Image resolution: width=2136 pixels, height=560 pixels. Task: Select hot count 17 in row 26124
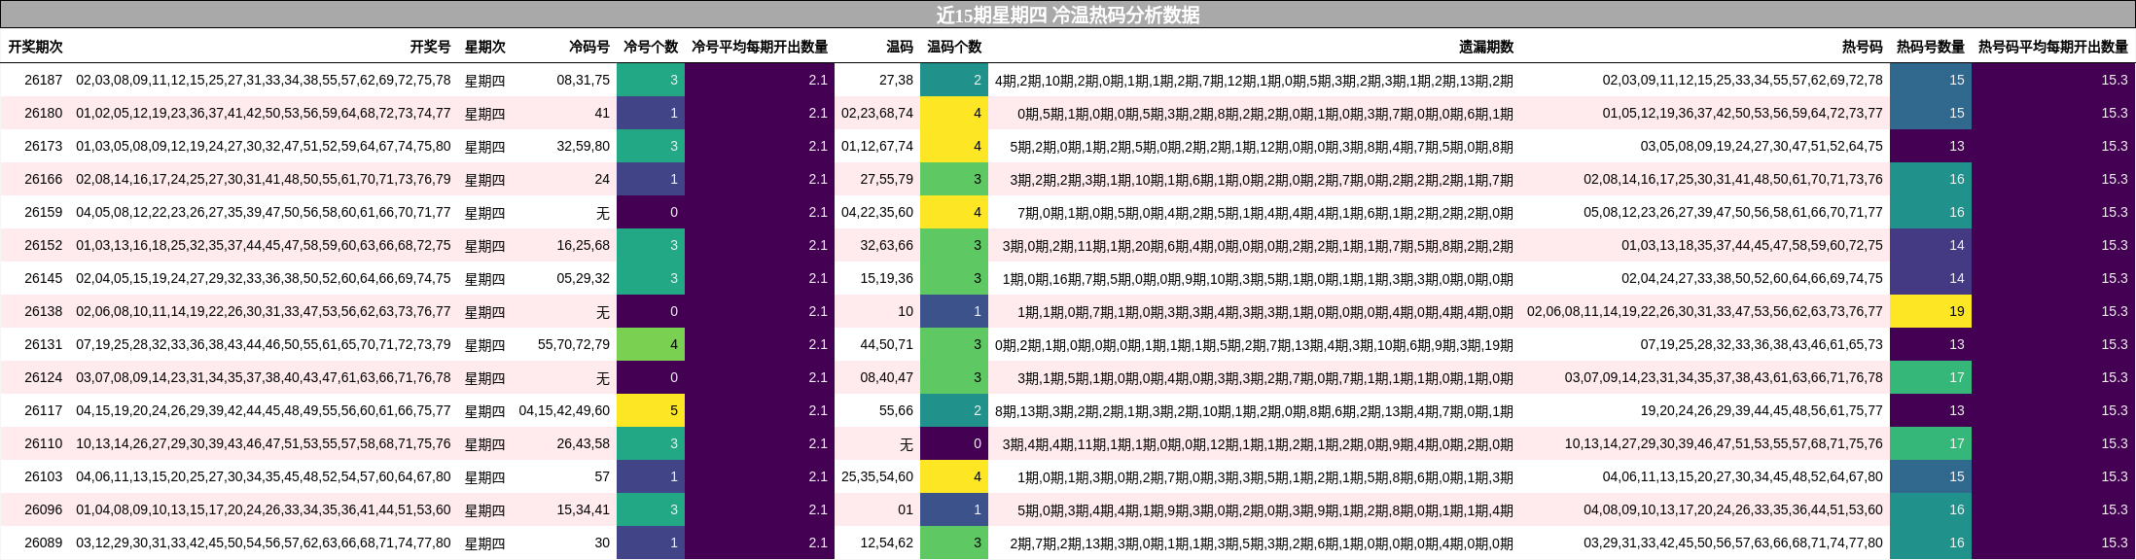coord(1931,377)
